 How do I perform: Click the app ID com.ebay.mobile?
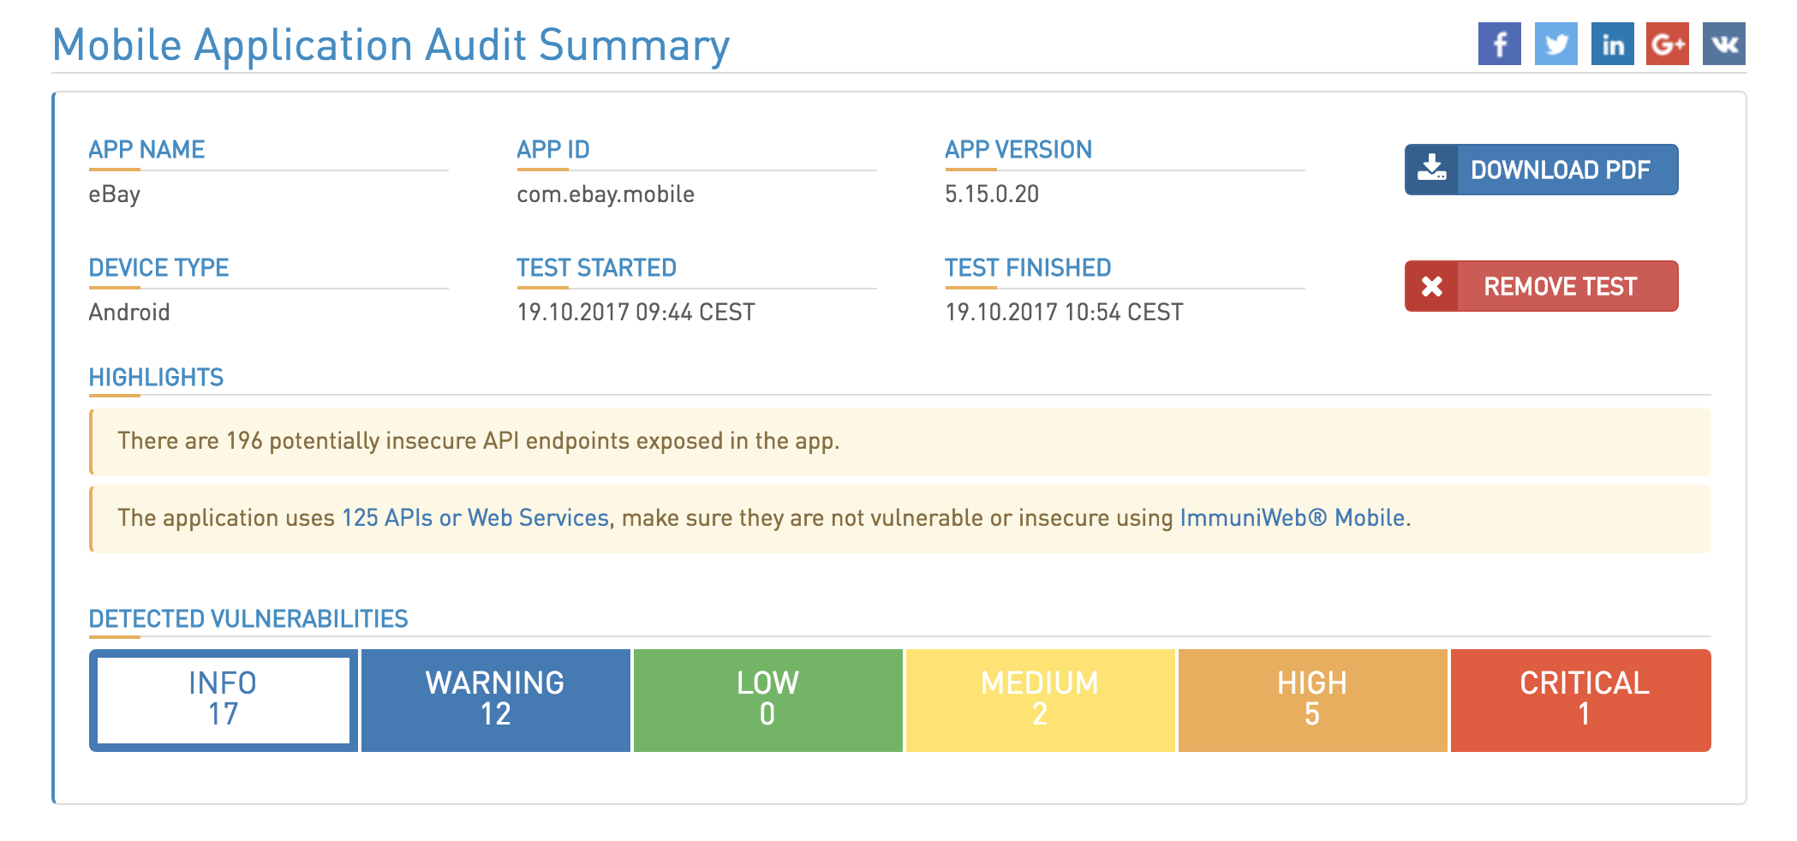tap(606, 194)
